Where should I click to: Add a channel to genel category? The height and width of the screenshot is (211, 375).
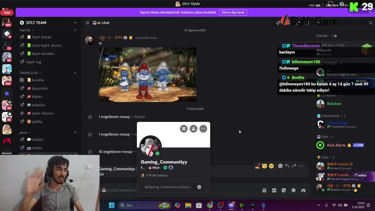click(75, 132)
